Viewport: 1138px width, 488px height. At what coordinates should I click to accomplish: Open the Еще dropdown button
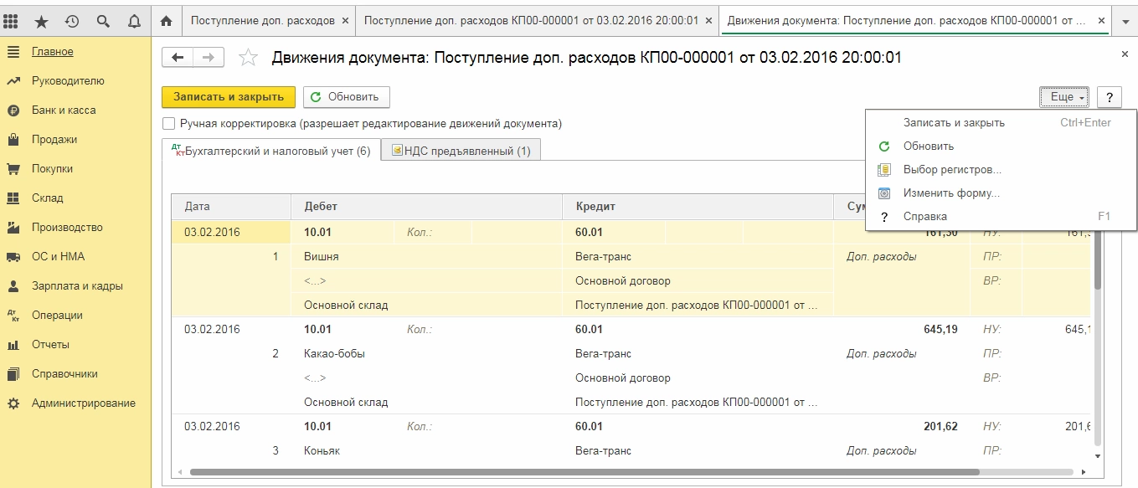click(x=1063, y=97)
